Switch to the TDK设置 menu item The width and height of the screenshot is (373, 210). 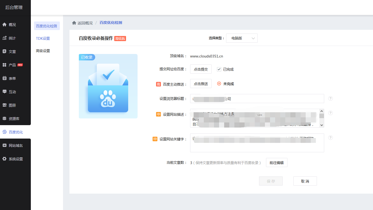(43, 38)
